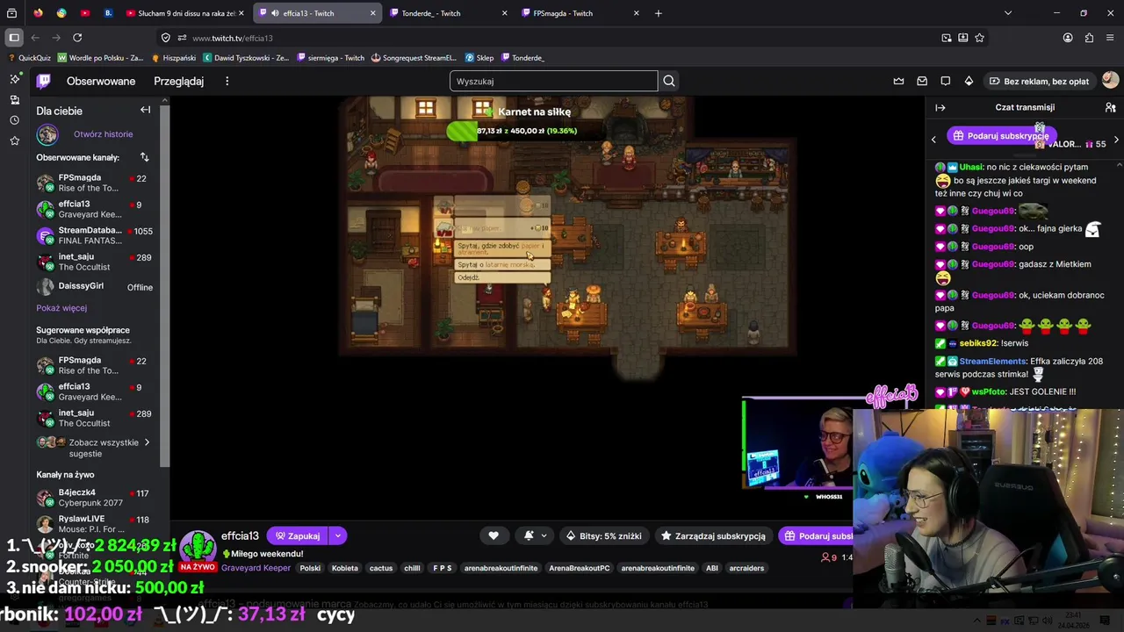
Task: Open the Przeglądaj menu item
Action: 178,81
